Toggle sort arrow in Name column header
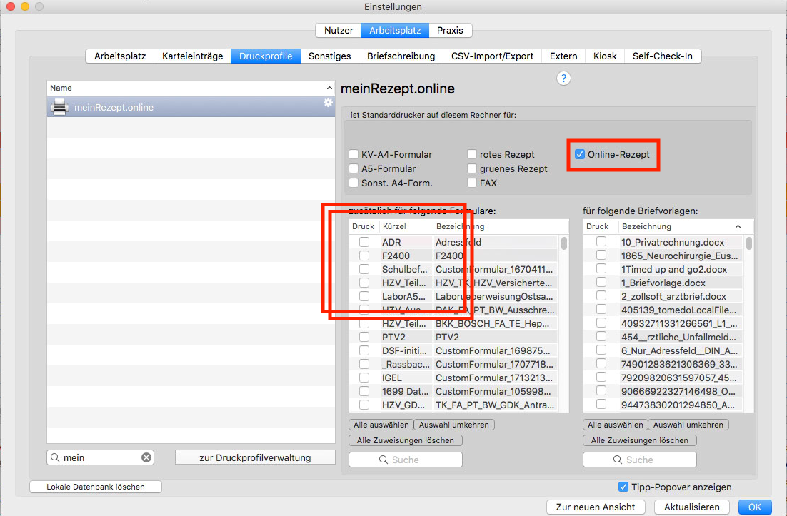This screenshot has height=516, width=787. pyautogui.click(x=329, y=88)
